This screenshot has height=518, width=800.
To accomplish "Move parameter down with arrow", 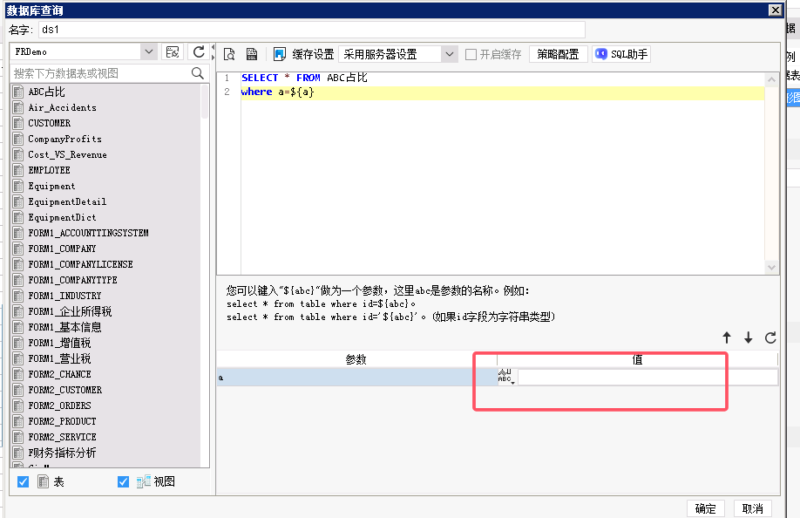I will point(748,337).
